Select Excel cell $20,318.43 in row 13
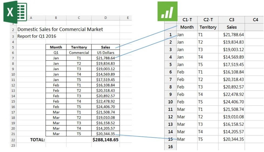 [x=105, y=91]
